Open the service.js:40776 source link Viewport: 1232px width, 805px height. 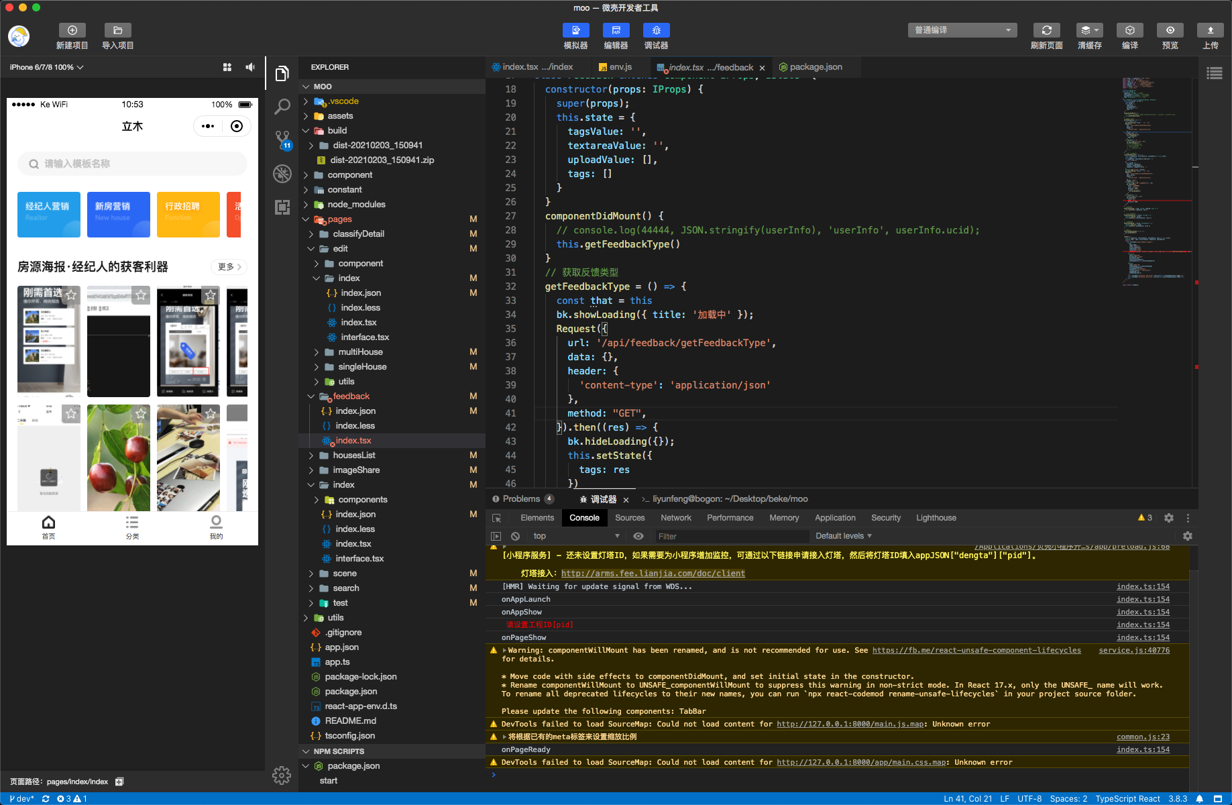coord(1134,650)
